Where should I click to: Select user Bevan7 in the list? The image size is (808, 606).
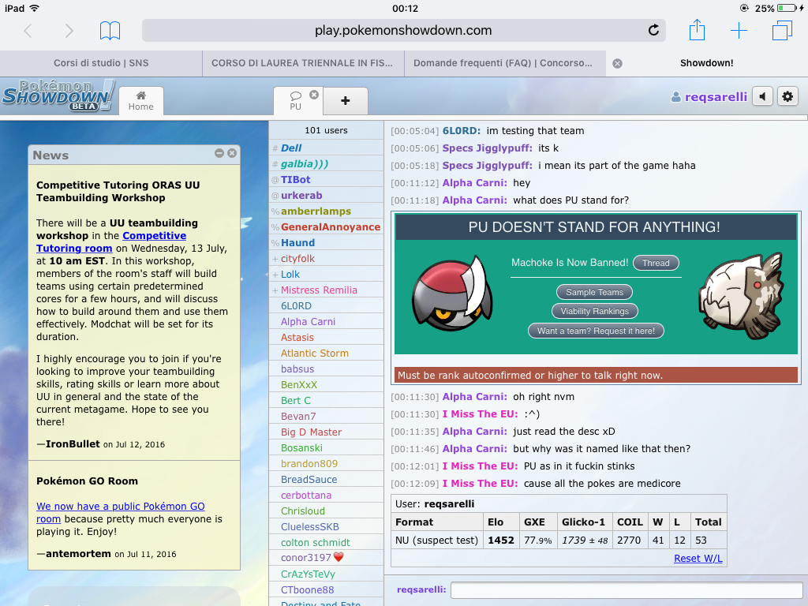pyautogui.click(x=326, y=417)
